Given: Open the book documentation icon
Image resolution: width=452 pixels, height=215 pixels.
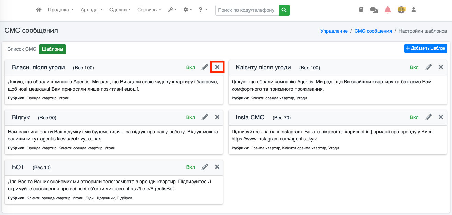Looking at the screenshot, I should (361, 10).
